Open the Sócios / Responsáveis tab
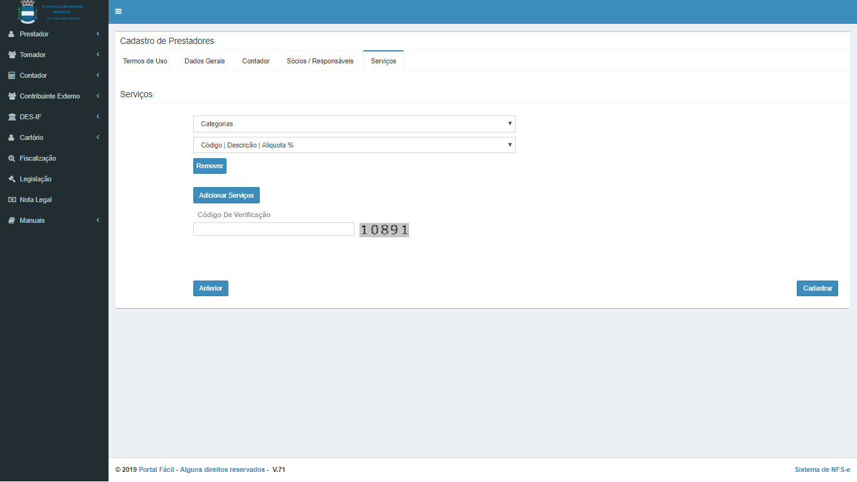857x482 pixels. (x=320, y=61)
